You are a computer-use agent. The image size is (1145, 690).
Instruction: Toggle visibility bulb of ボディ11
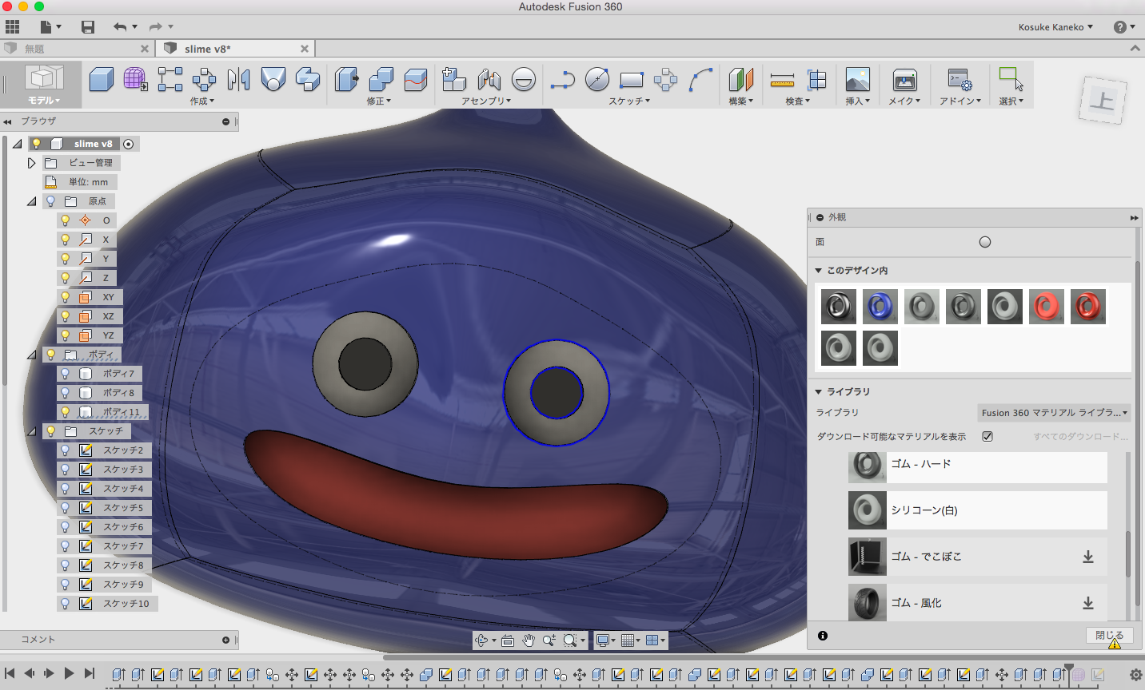point(66,412)
